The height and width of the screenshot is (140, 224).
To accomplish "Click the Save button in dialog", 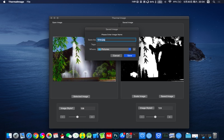I will [130, 55].
